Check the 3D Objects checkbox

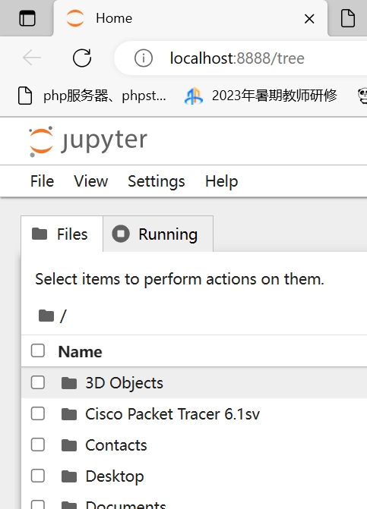click(38, 382)
